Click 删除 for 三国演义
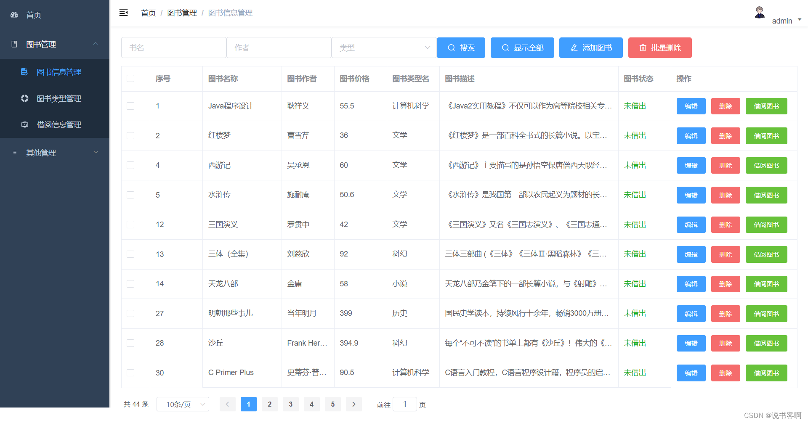 [x=726, y=225]
